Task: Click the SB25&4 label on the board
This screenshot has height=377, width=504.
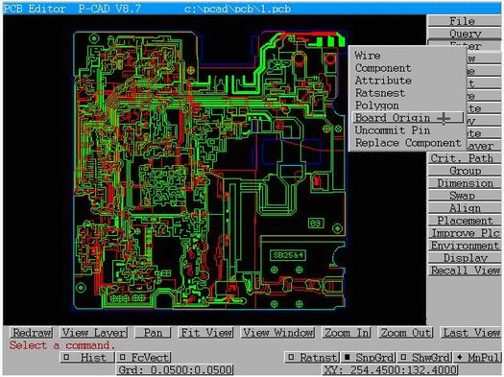Action: pyautogui.click(x=288, y=255)
